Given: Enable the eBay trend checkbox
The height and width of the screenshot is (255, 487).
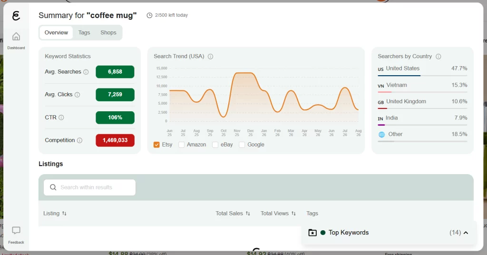Looking at the screenshot, I should click(x=215, y=145).
